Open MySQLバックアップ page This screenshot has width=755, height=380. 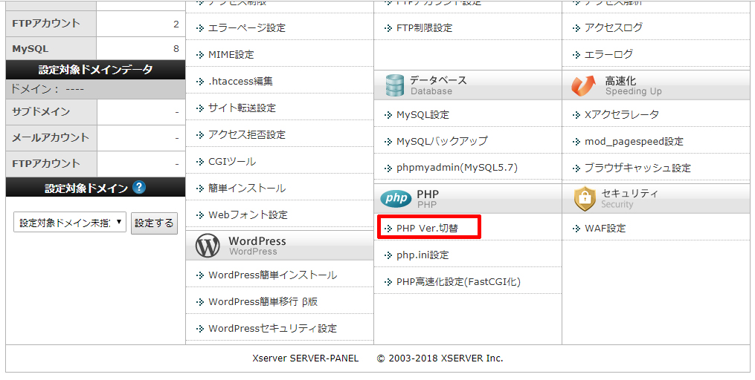442,141
